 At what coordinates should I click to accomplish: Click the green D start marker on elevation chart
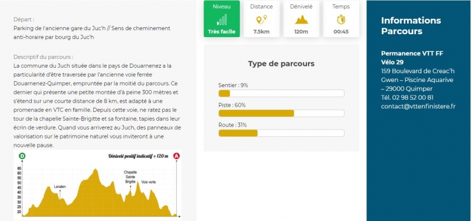pos(22,156)
